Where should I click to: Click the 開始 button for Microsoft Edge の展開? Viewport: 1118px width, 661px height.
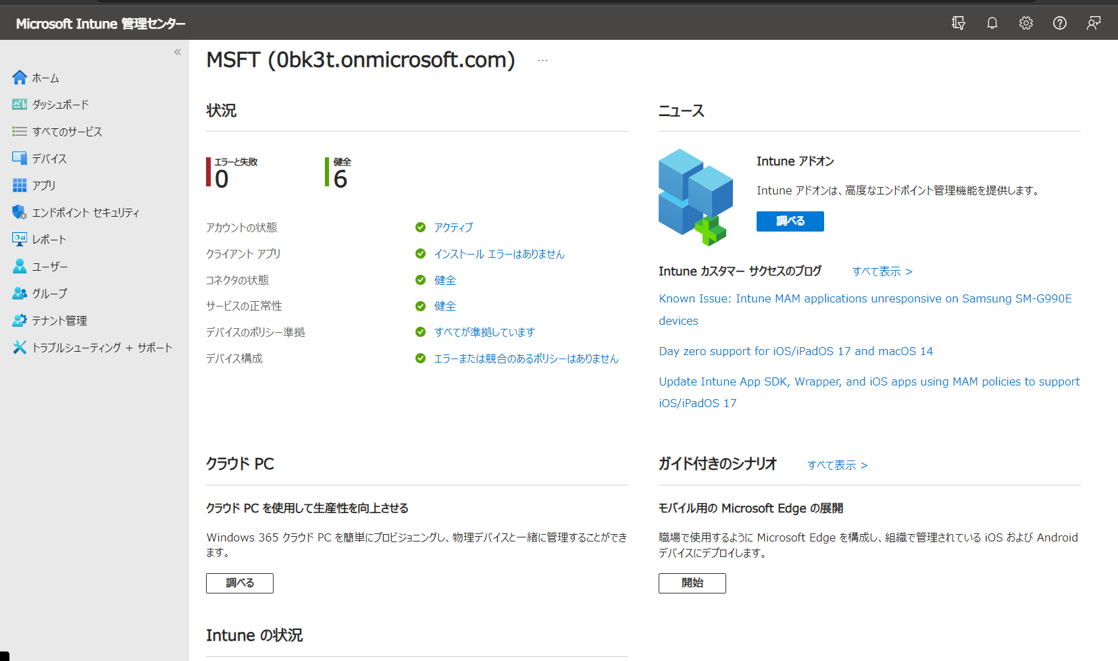click(x=692, y=583)
